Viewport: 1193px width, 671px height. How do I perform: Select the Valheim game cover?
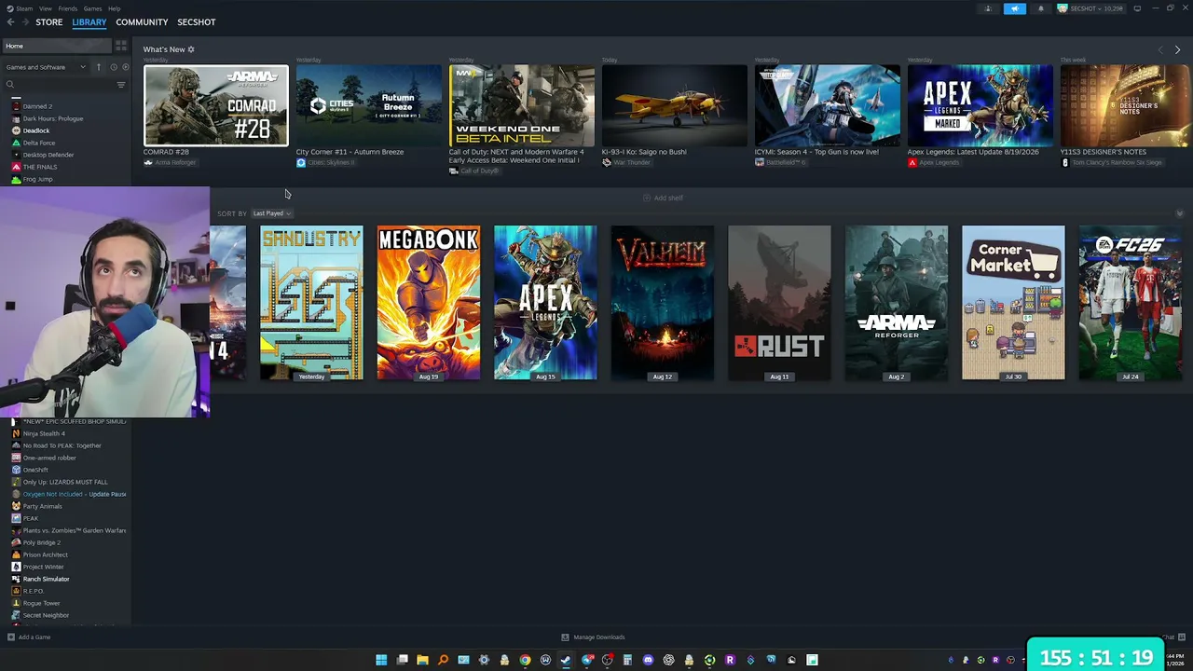pyautogui.click(x=663, y=303)
